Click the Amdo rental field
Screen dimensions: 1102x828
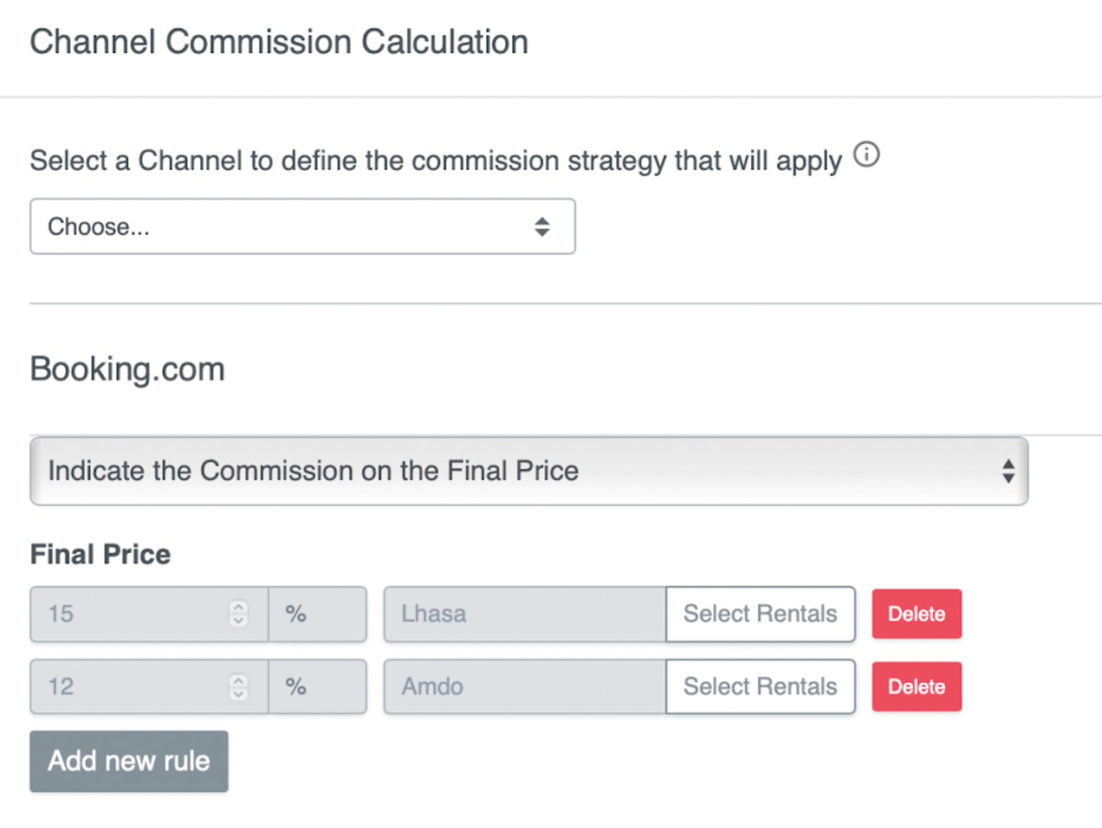coord(525,686)
